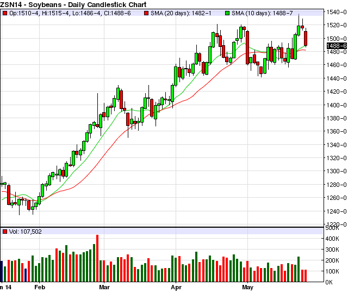Click the 1420-0 price axis label
Image resolution: width=348 pixels, height=292 pixels.
337,92
